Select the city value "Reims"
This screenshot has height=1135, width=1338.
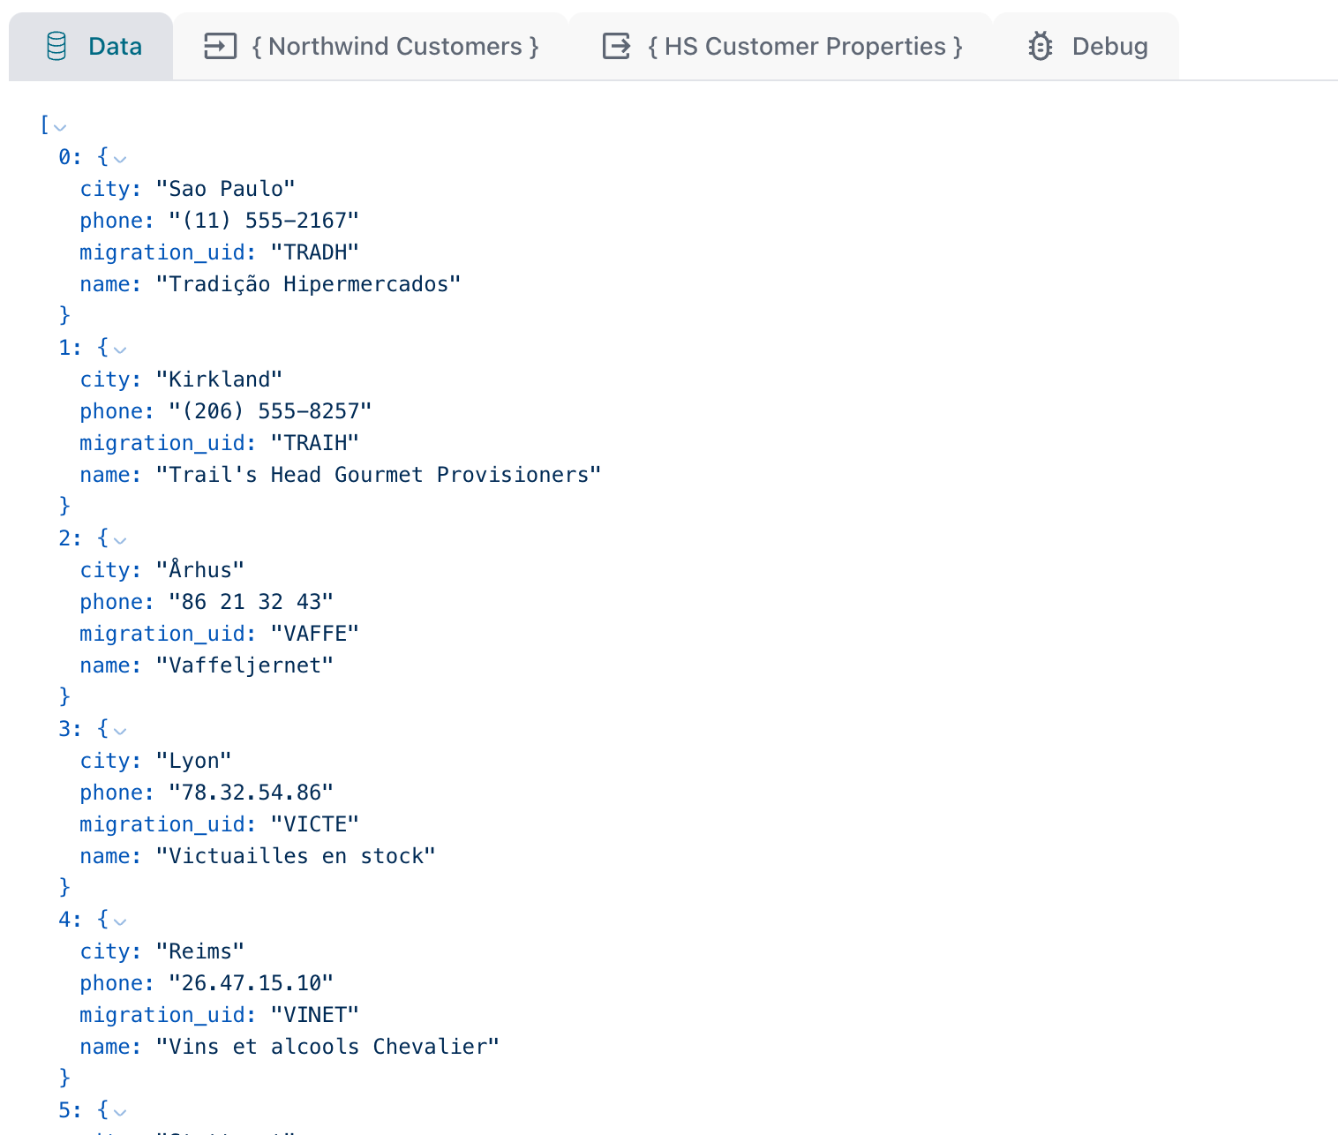[x=200, y=951]
